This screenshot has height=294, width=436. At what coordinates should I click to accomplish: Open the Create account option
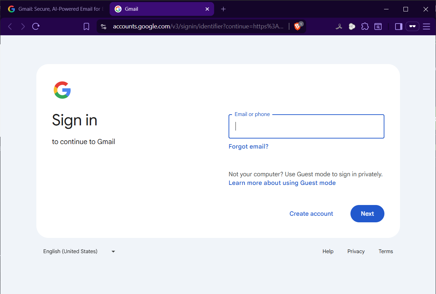[311, 214]
